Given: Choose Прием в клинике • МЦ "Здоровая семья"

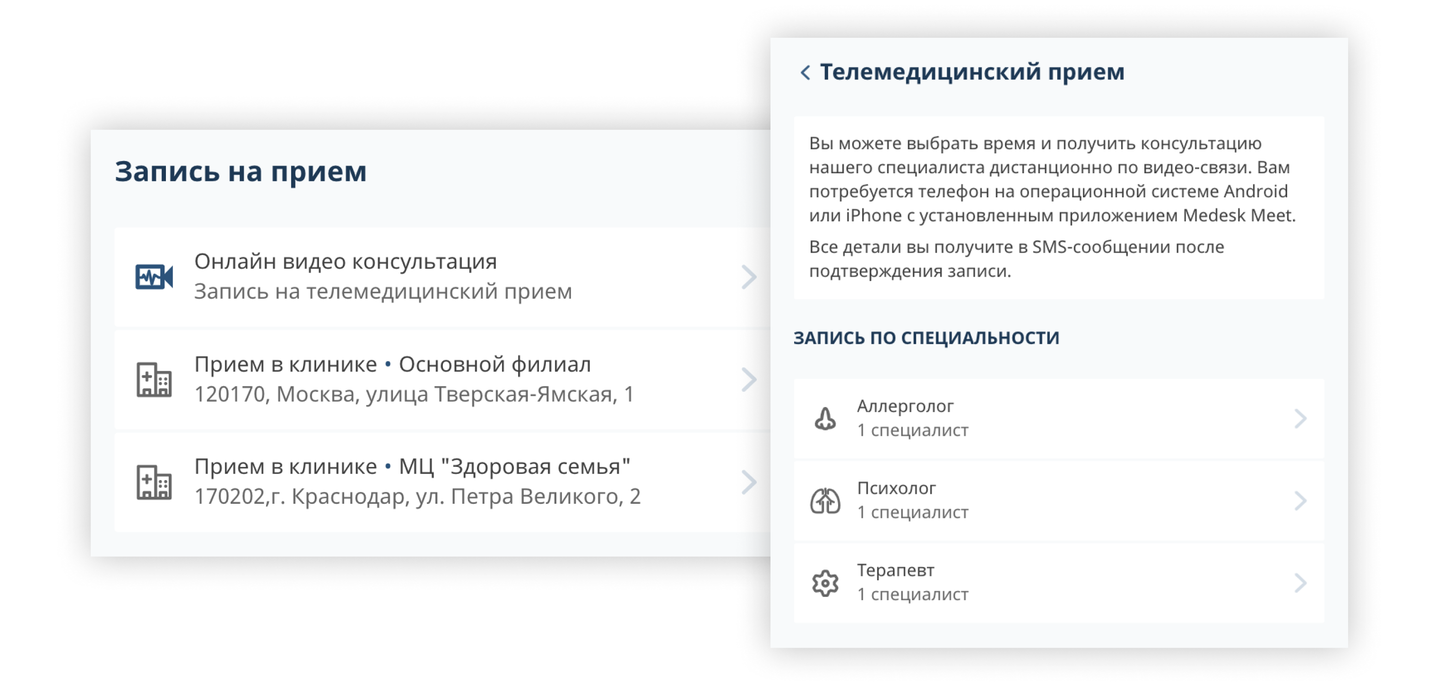Looking at the screenshot, I should pos(442,482).
